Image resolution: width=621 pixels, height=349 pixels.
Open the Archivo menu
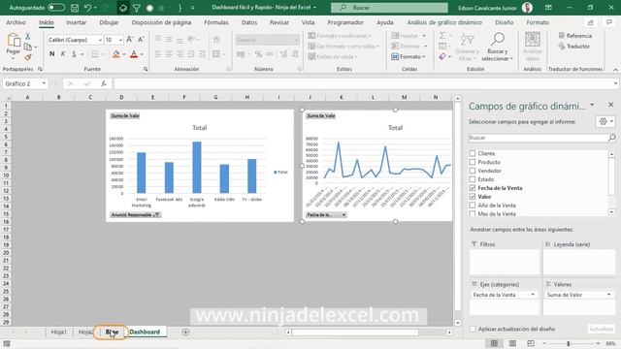(x=16, y=22)
